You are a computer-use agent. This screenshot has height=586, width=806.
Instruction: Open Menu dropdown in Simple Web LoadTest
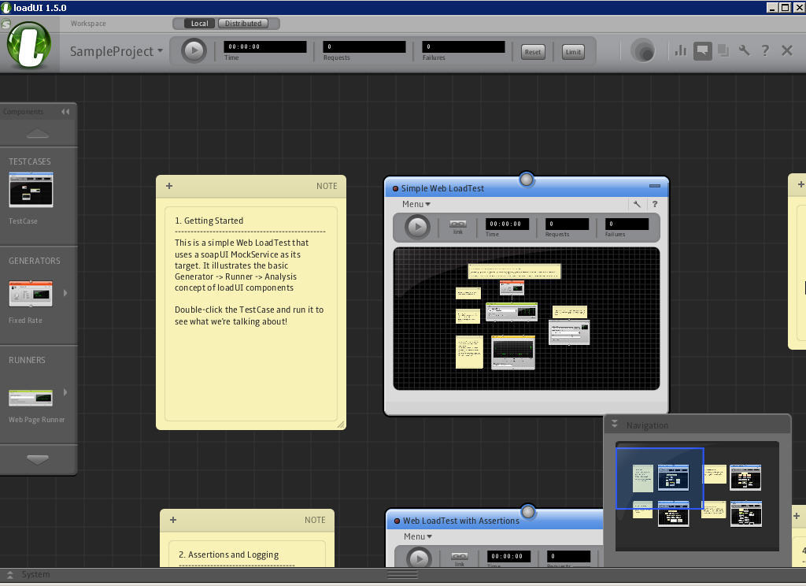(416, 204)
